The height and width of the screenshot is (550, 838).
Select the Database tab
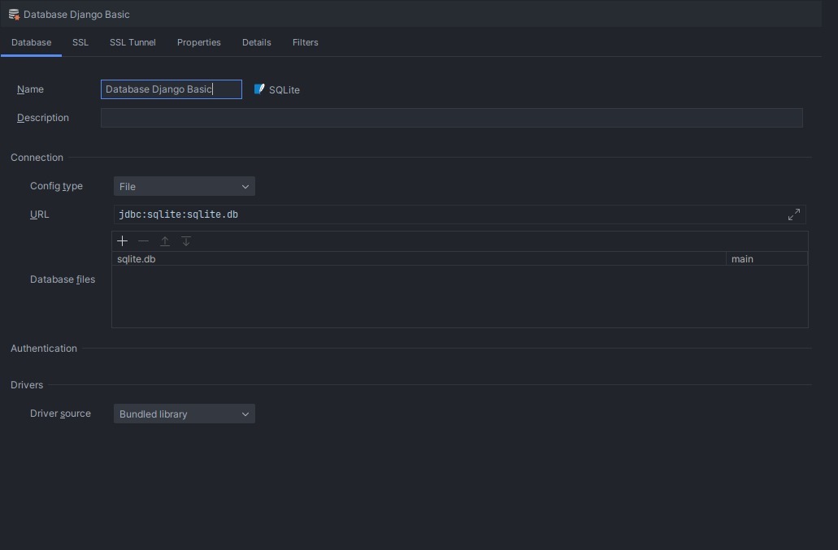point(32,42)
